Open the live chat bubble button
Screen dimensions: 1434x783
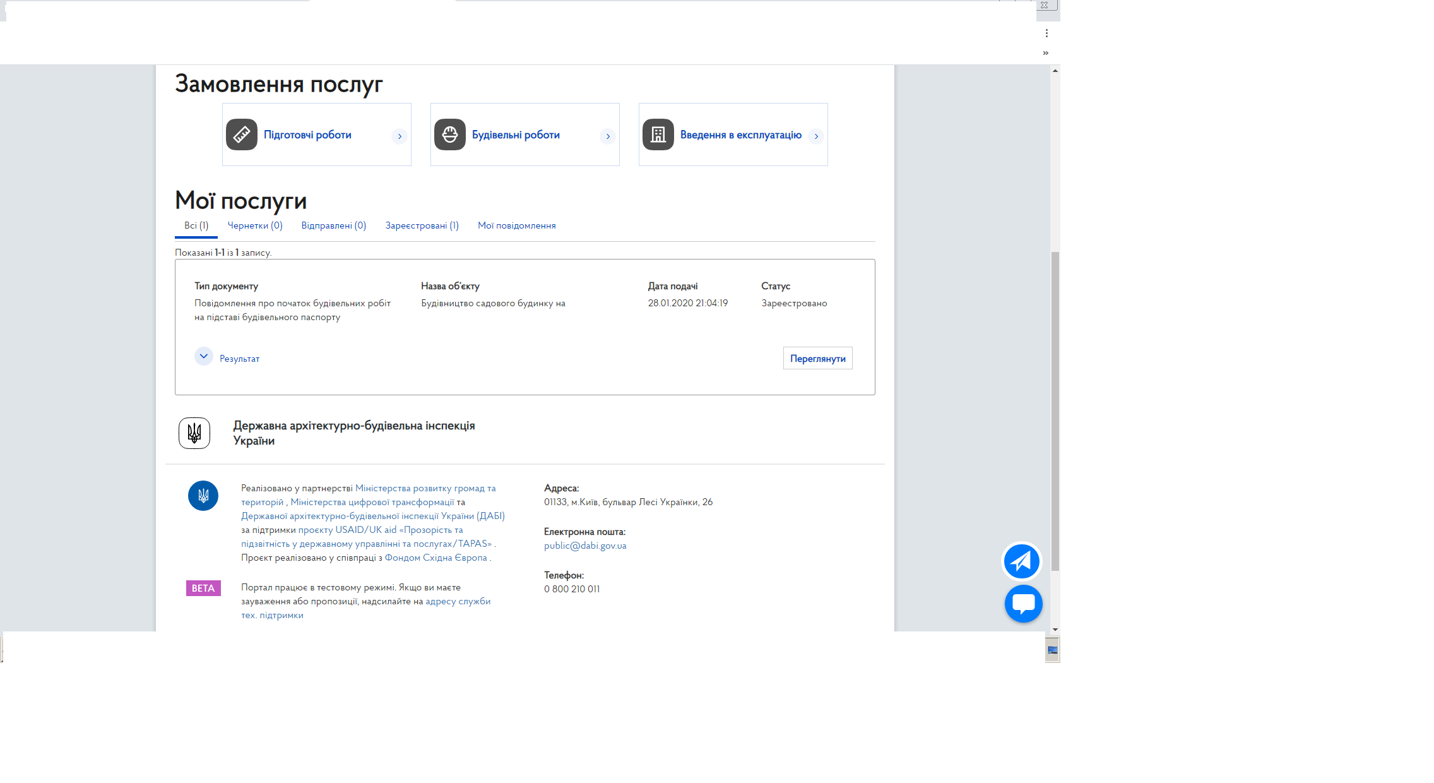click(x=1023, y=604)
